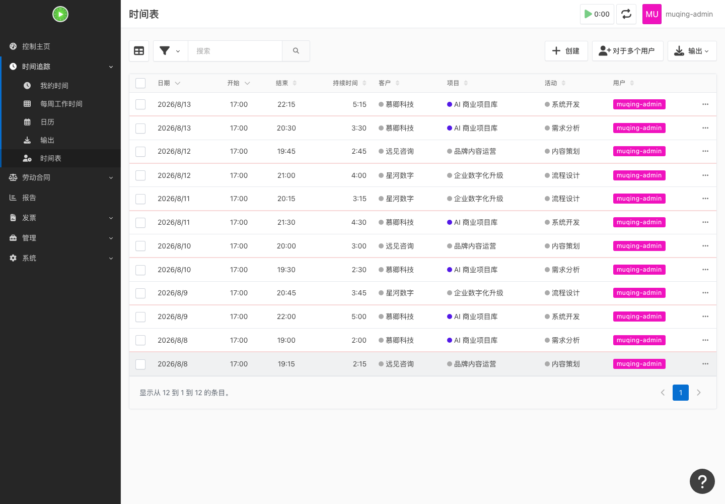Check the row ending at 22:15 on 2026/8/13
725x504 pixels.
pos(140,104)
